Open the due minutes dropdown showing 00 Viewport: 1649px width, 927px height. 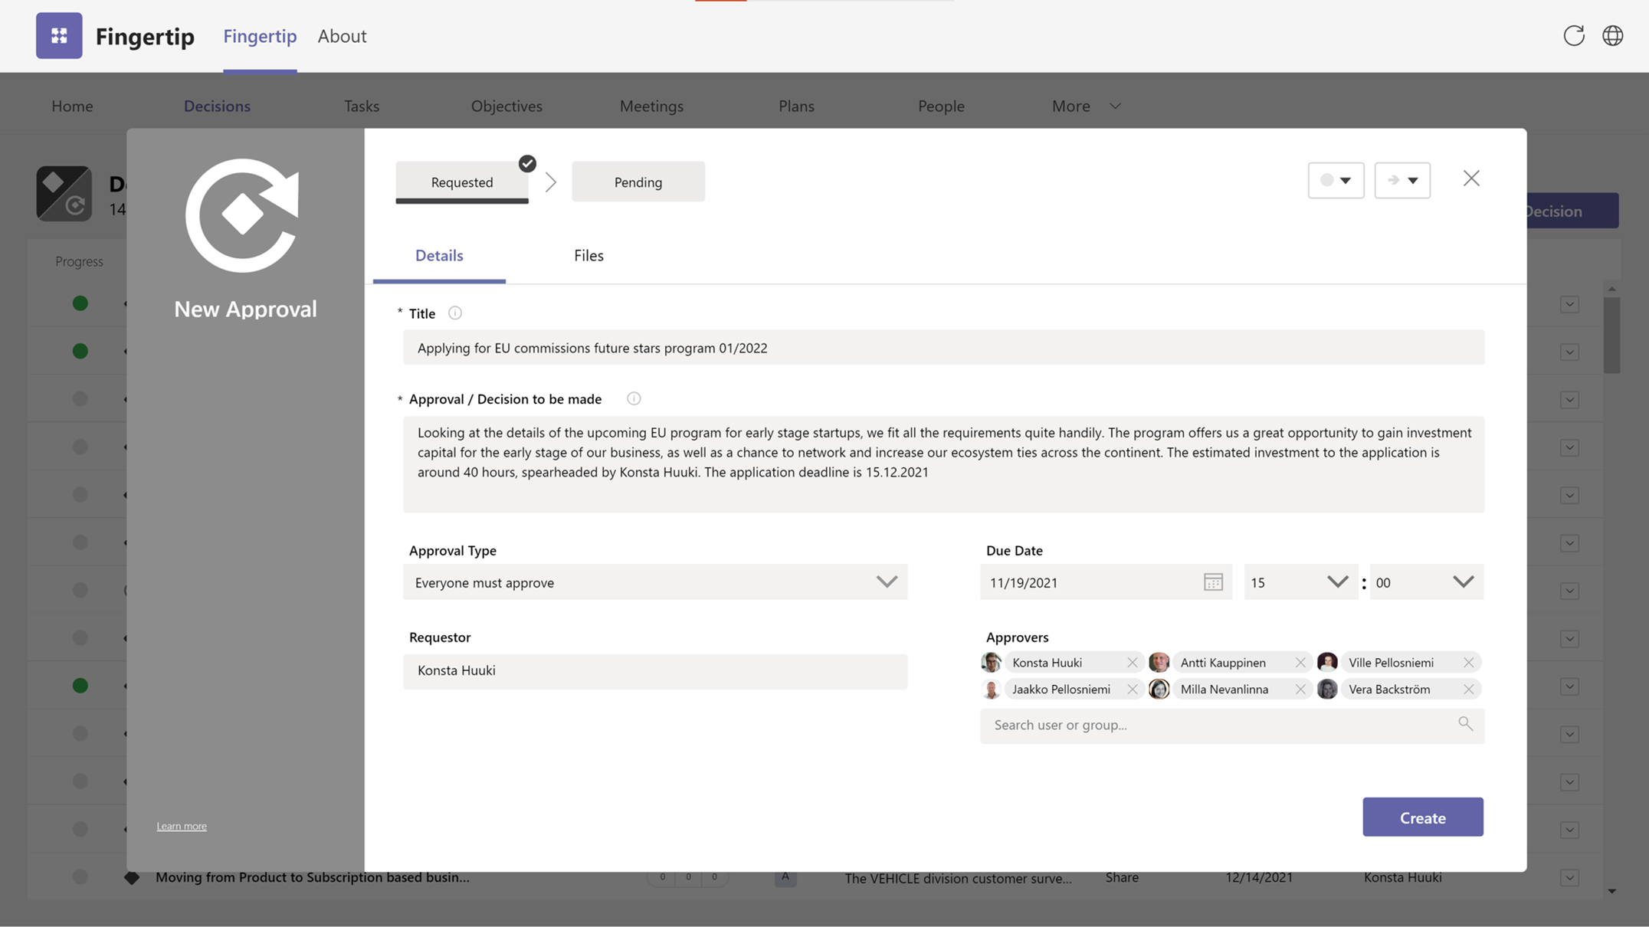(x=1427, y=581)
